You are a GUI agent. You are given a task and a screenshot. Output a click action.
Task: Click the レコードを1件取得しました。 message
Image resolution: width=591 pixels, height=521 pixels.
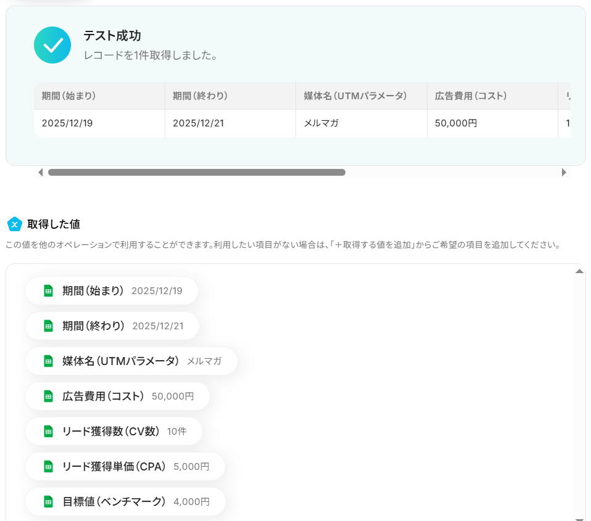point(151,55)
